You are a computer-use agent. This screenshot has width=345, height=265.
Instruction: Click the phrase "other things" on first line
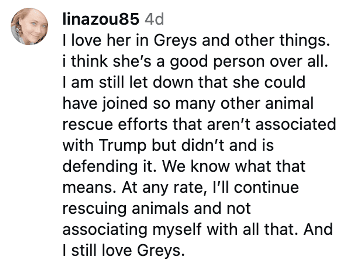pos(282,41)
